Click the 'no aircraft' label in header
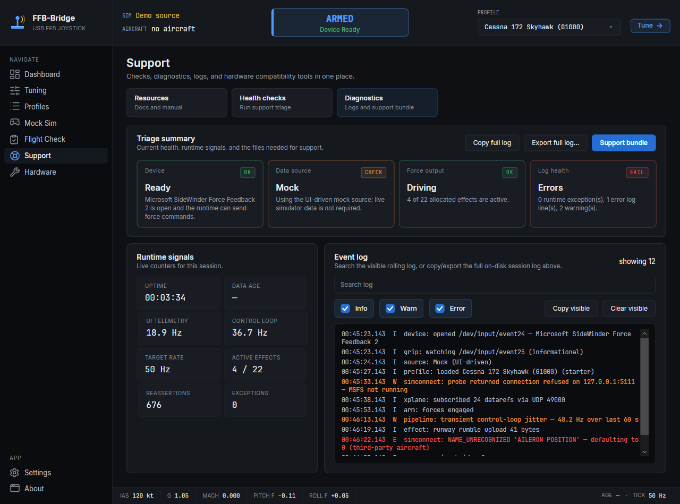680x504 pixels. (x=173, y=29)
